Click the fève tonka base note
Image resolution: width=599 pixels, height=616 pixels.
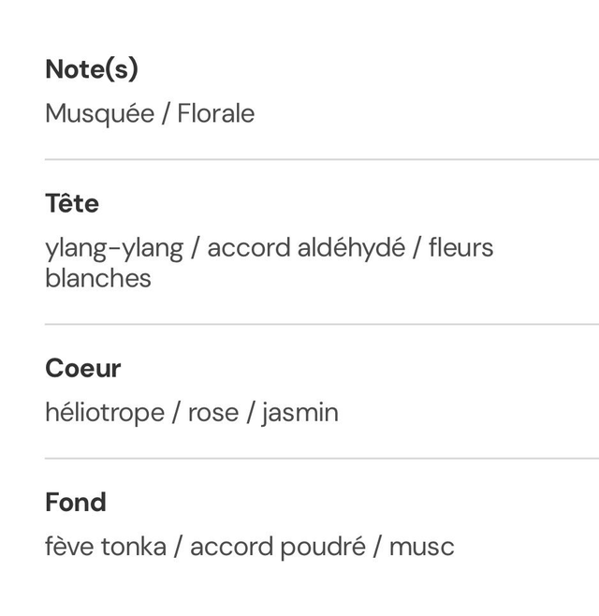tap(106, 548)
